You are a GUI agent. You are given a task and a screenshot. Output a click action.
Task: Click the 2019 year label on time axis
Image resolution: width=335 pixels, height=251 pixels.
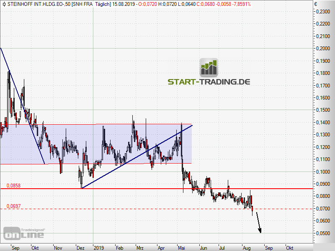[99, 248]
